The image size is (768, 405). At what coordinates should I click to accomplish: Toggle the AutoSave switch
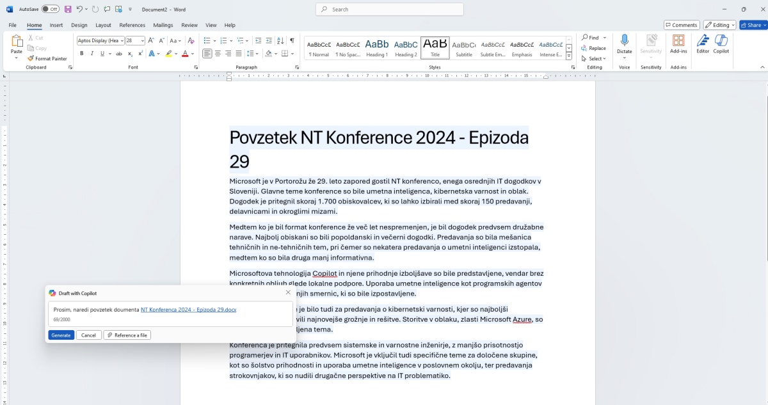pos(51,9)
